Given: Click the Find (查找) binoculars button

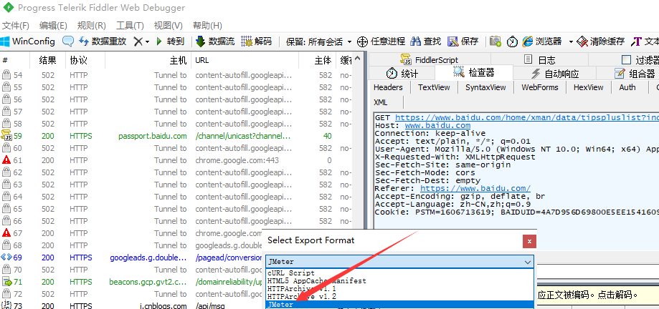Looking at the screenshot, I should 425,41.
